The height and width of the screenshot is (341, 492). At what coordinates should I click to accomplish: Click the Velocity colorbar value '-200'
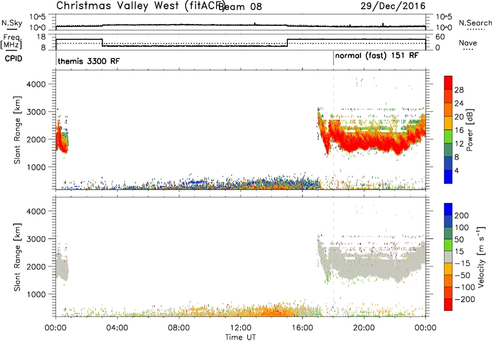tap(464, 299)
